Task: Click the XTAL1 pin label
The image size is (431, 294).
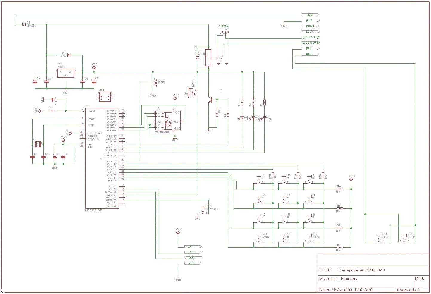Action: (x=91, y=125)
